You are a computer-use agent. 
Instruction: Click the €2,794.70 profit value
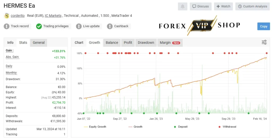tap(59, 103)
